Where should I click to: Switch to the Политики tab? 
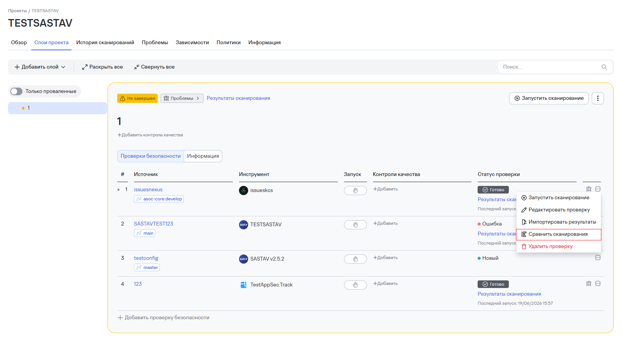(x=229, y=42)
